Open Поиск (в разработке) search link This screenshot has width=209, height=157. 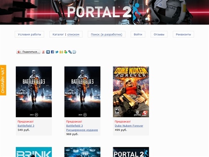[107, 34]
